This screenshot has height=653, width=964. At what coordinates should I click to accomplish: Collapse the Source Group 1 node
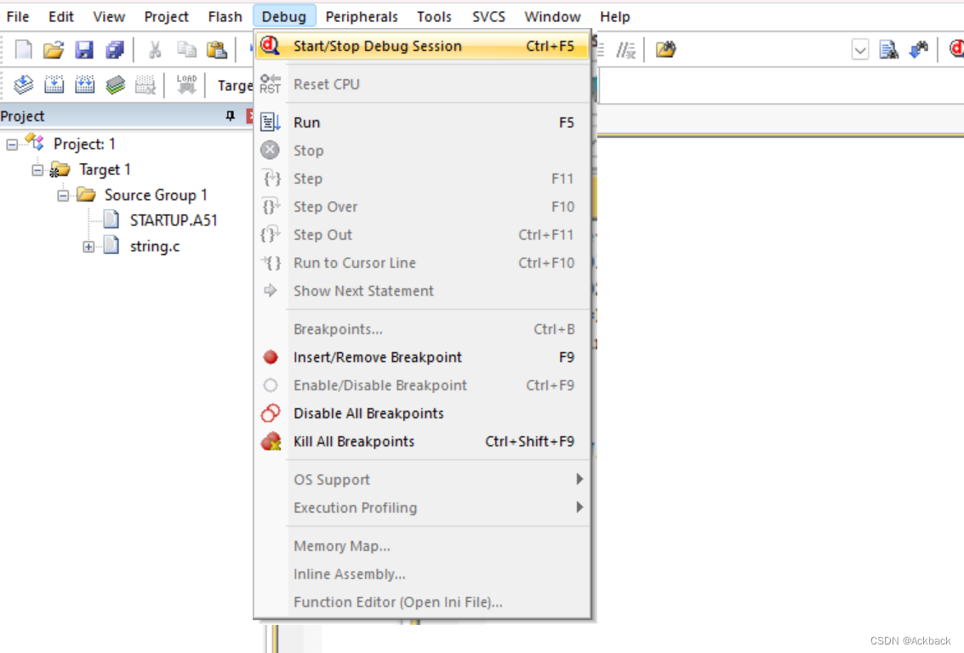click(63, 196)
